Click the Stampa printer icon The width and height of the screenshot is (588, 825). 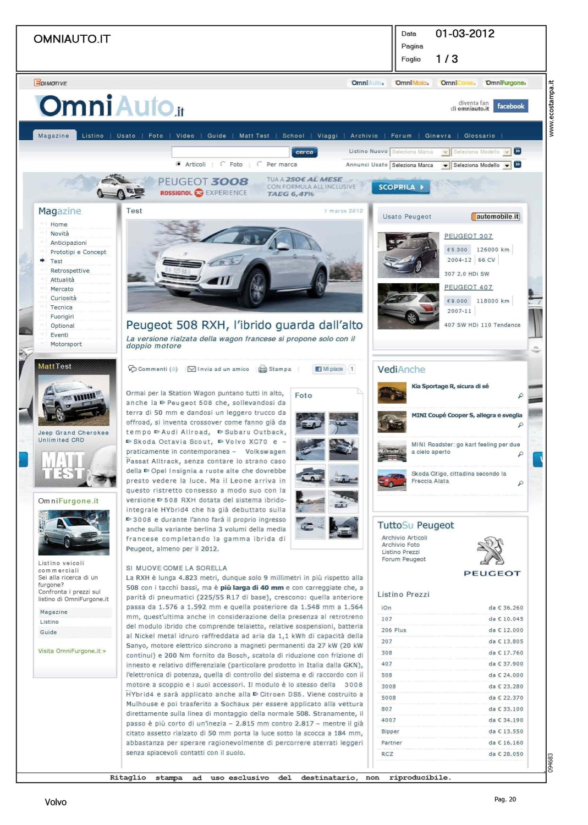(262, 369)
